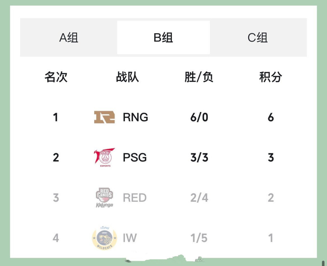Click RNG's 6/0 win-loss record
The height and width of the screenshot is (266, 327).
pyautogui.click(x=199, y=117)
